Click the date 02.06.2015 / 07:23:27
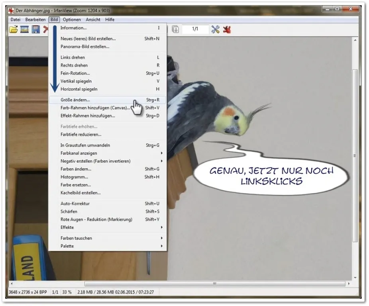The image size is (369, 306). (134, 292)
